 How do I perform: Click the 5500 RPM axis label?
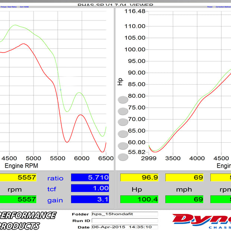coord(58,158)
